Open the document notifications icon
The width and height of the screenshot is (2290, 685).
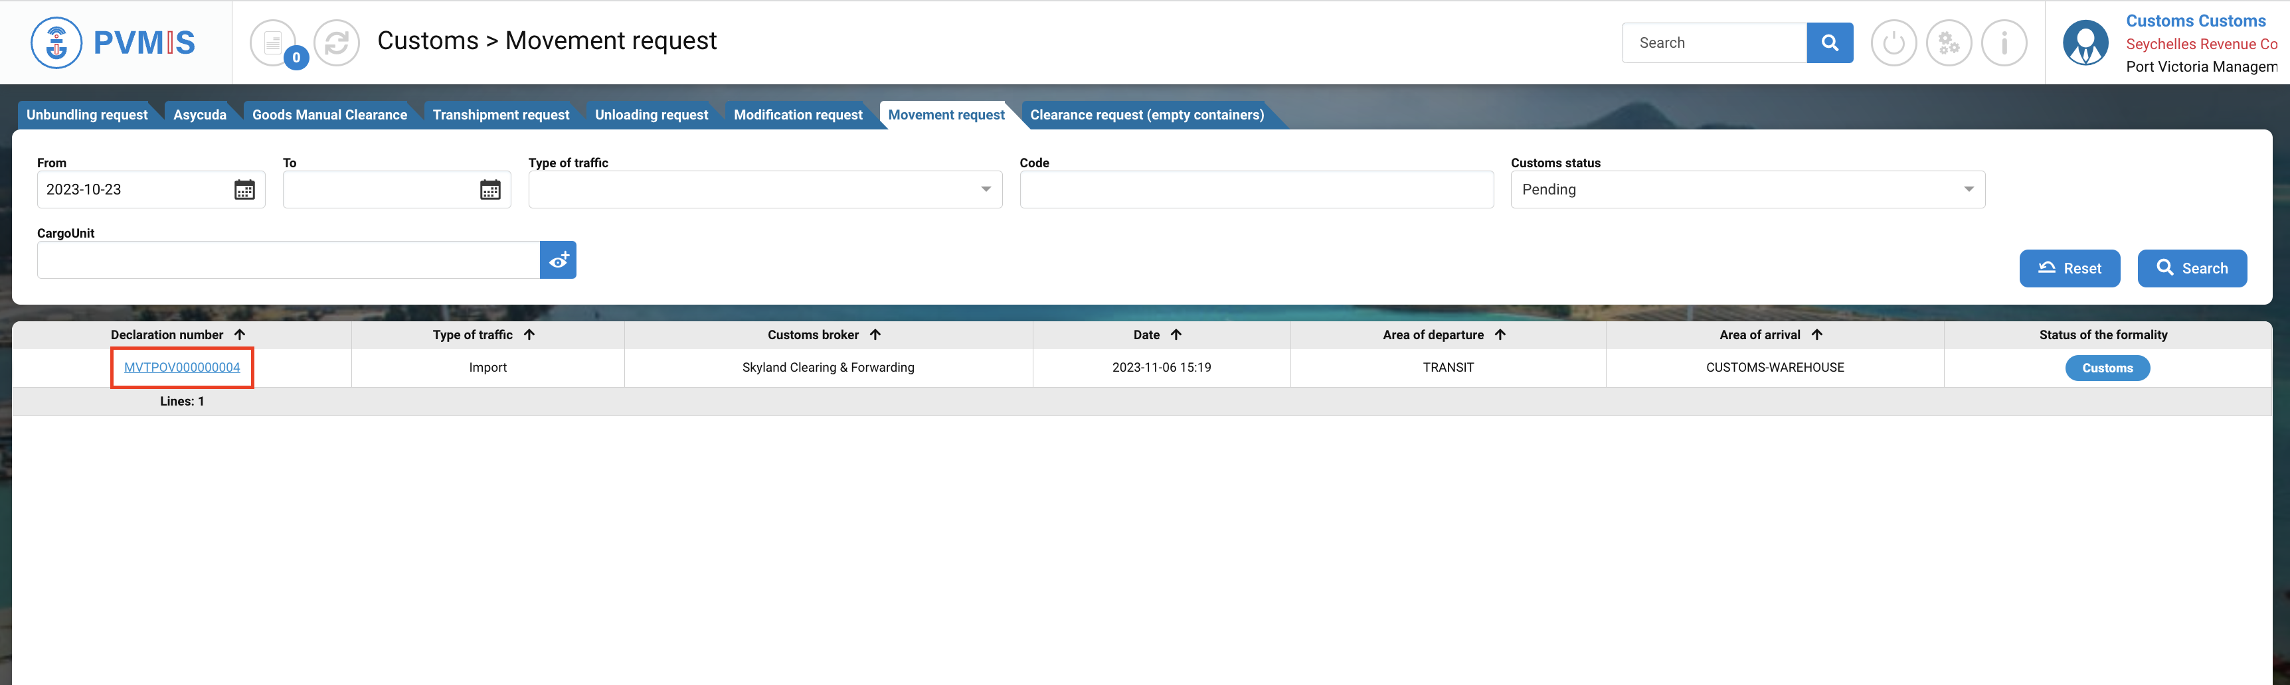[273, 42]
